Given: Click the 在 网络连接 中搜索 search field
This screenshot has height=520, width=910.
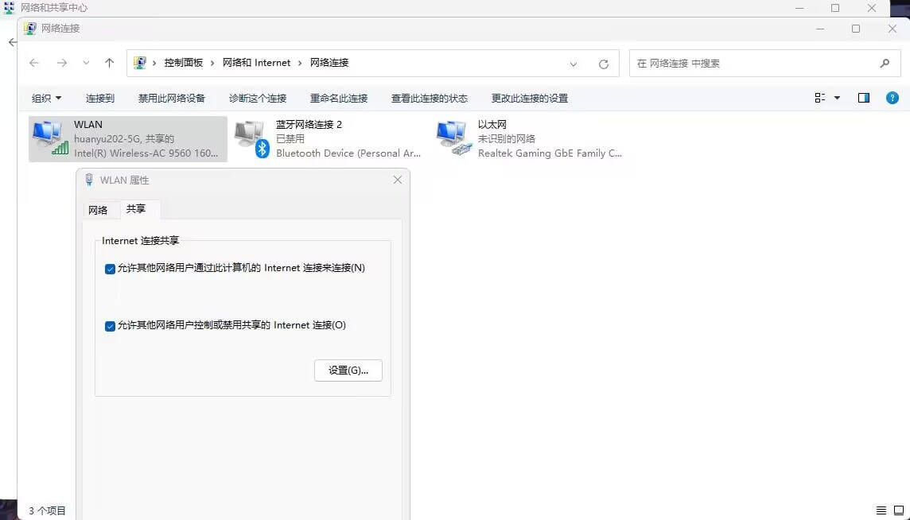Looking at the screenshot, I should [752, 63].
